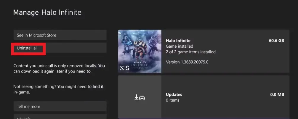Click the '0 items' updates count
The width and height of the screenshot is (298, 119).
coord(173,100)
